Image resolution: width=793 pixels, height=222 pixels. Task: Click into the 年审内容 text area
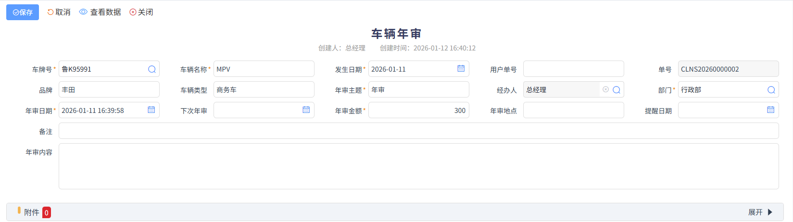pos(418,166)
